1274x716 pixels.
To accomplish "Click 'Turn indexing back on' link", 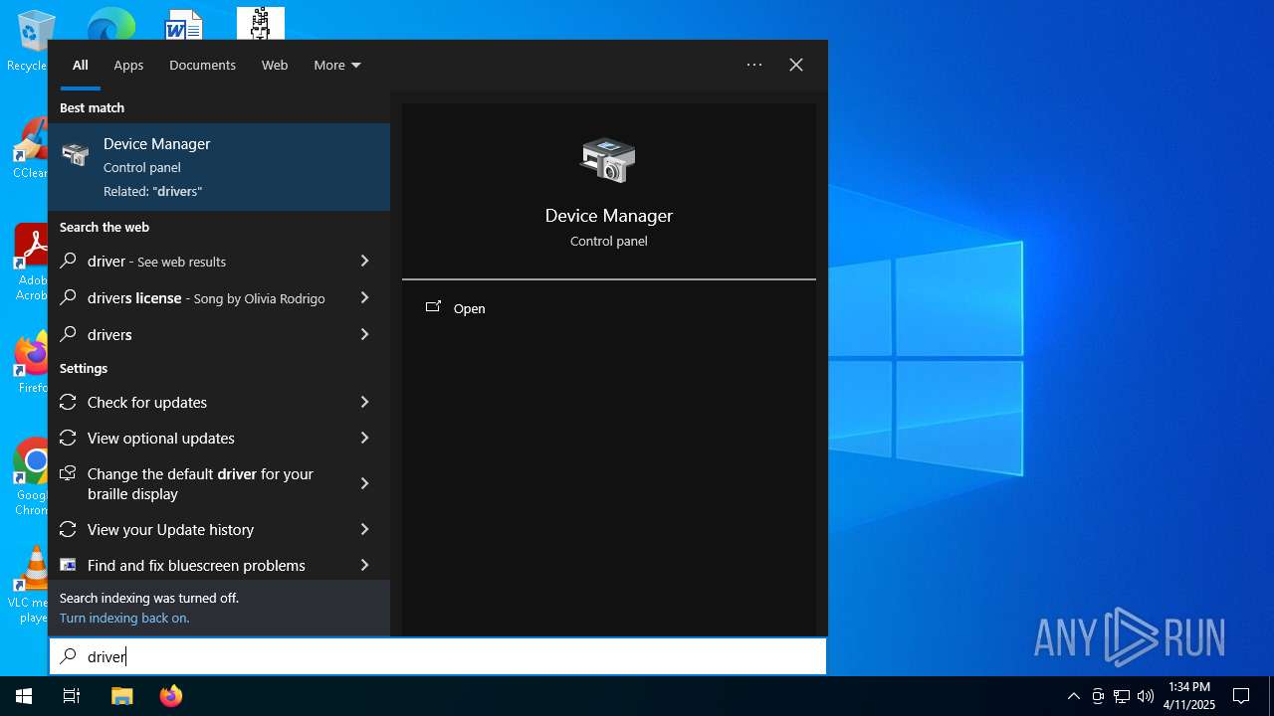I will coord(124,618).
